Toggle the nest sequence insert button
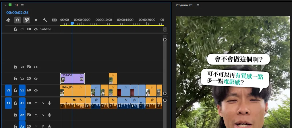292x128 pixels. (x=8, y=20)
